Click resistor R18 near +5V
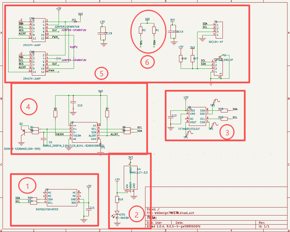The image size is (290, 232). coord(181,58)
